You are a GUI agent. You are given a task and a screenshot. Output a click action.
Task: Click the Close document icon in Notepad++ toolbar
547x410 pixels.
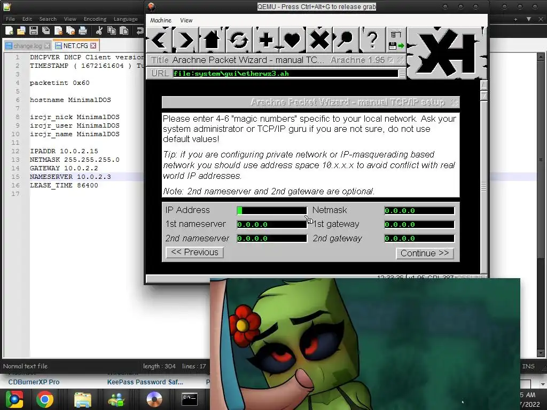pos(58,30)
